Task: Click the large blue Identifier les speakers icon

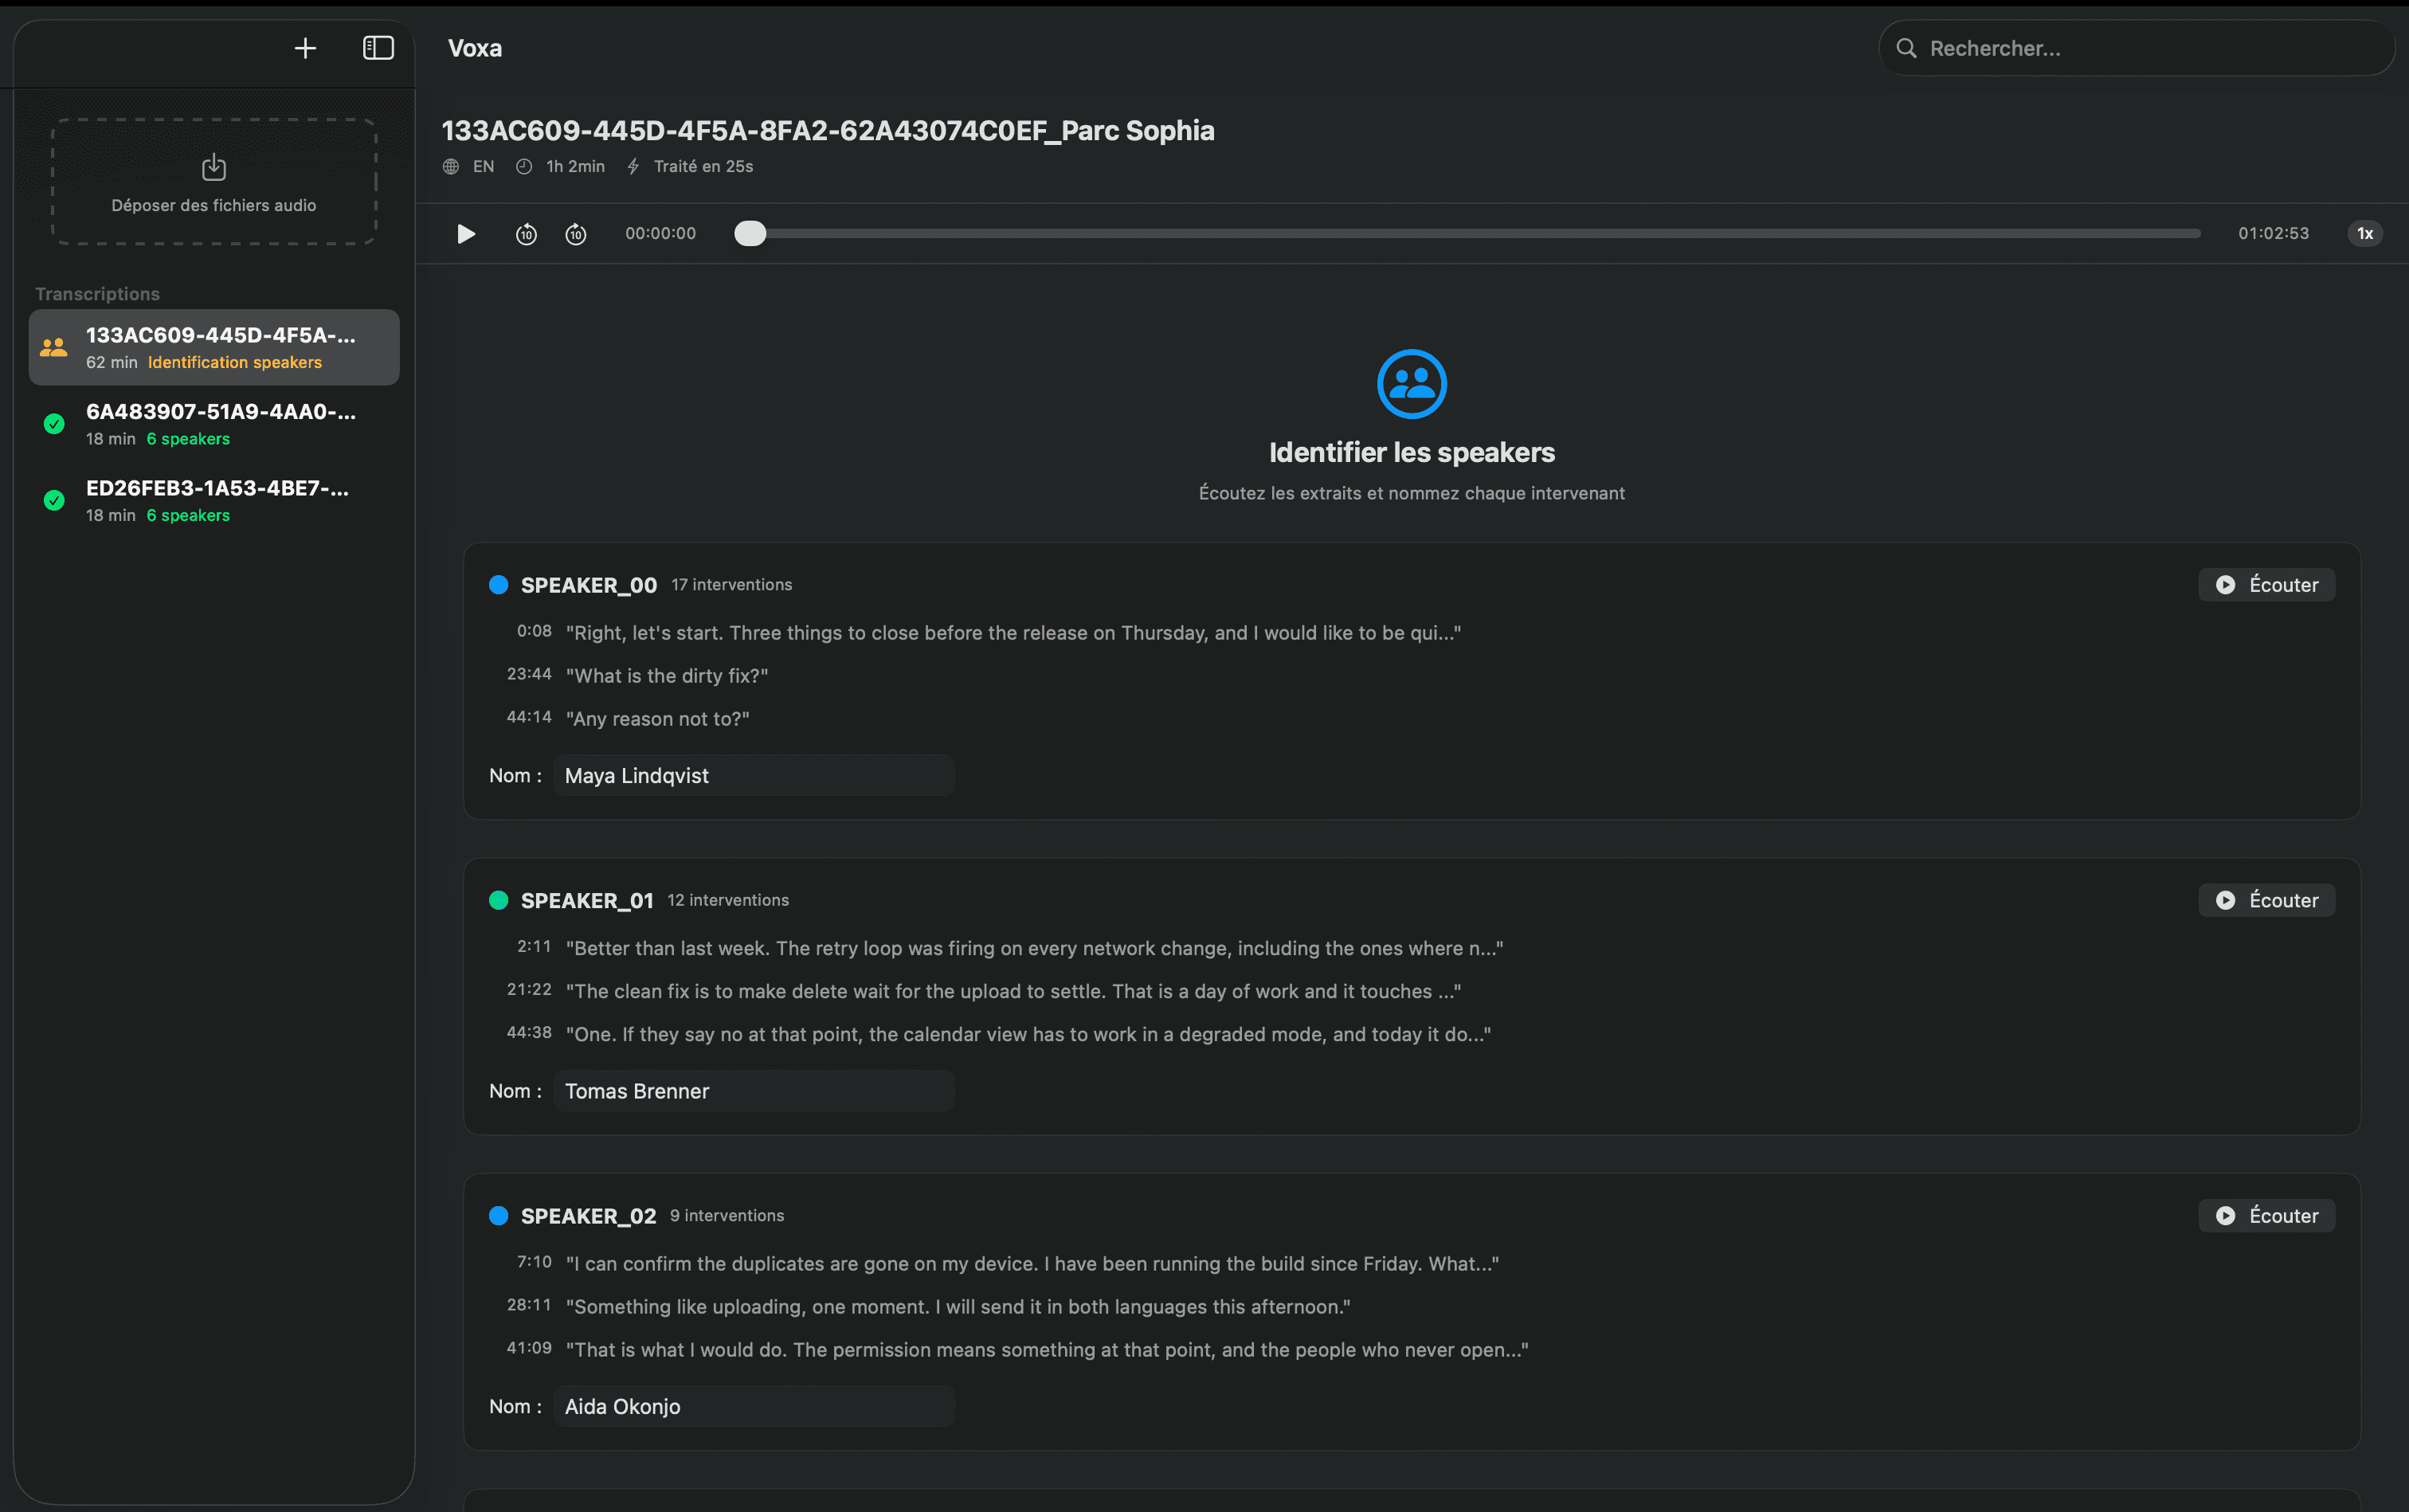Action: click(x=1412, y=383)
